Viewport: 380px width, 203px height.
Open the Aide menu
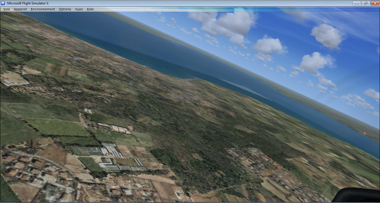90,9
